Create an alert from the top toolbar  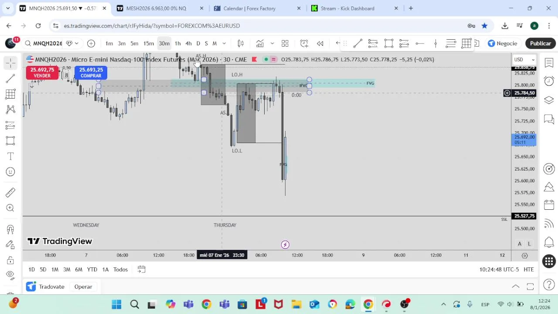[304, 43]
